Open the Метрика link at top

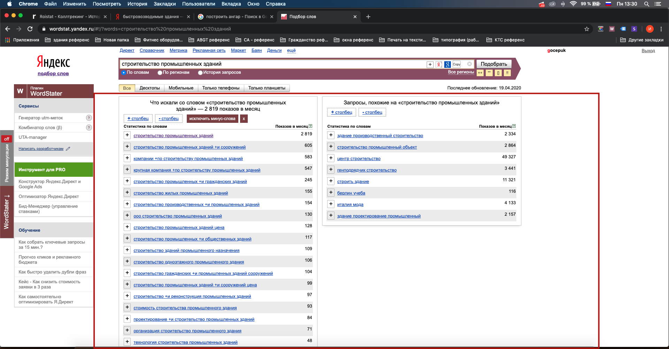(178, 50)
